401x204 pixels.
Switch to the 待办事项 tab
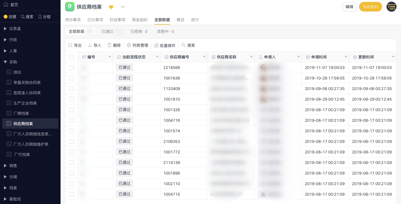[73, 20]
